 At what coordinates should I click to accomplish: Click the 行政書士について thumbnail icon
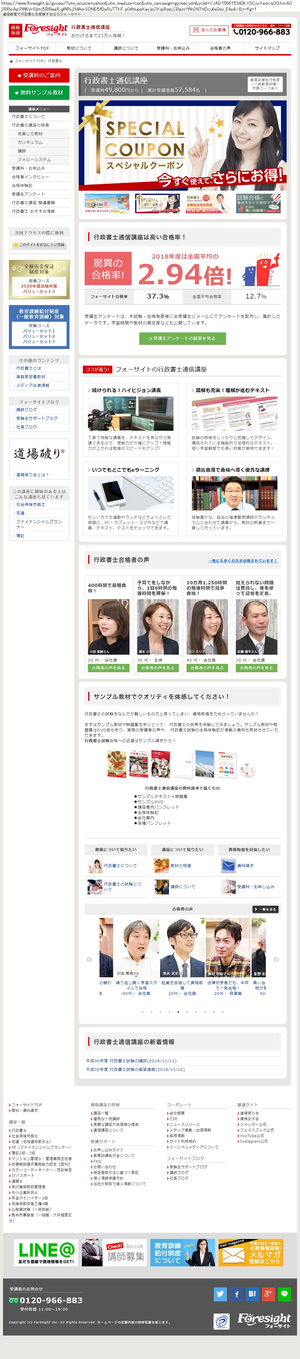click(x=95, y=866)
